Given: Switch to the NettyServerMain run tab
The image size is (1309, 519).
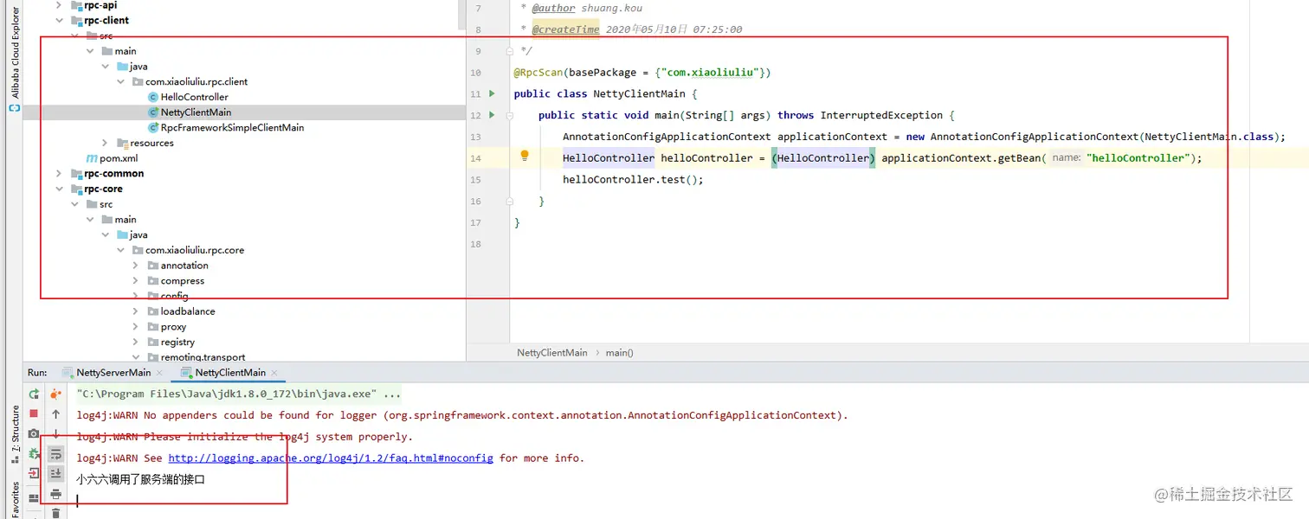Looking at the screenshot, I should (113, 373).
